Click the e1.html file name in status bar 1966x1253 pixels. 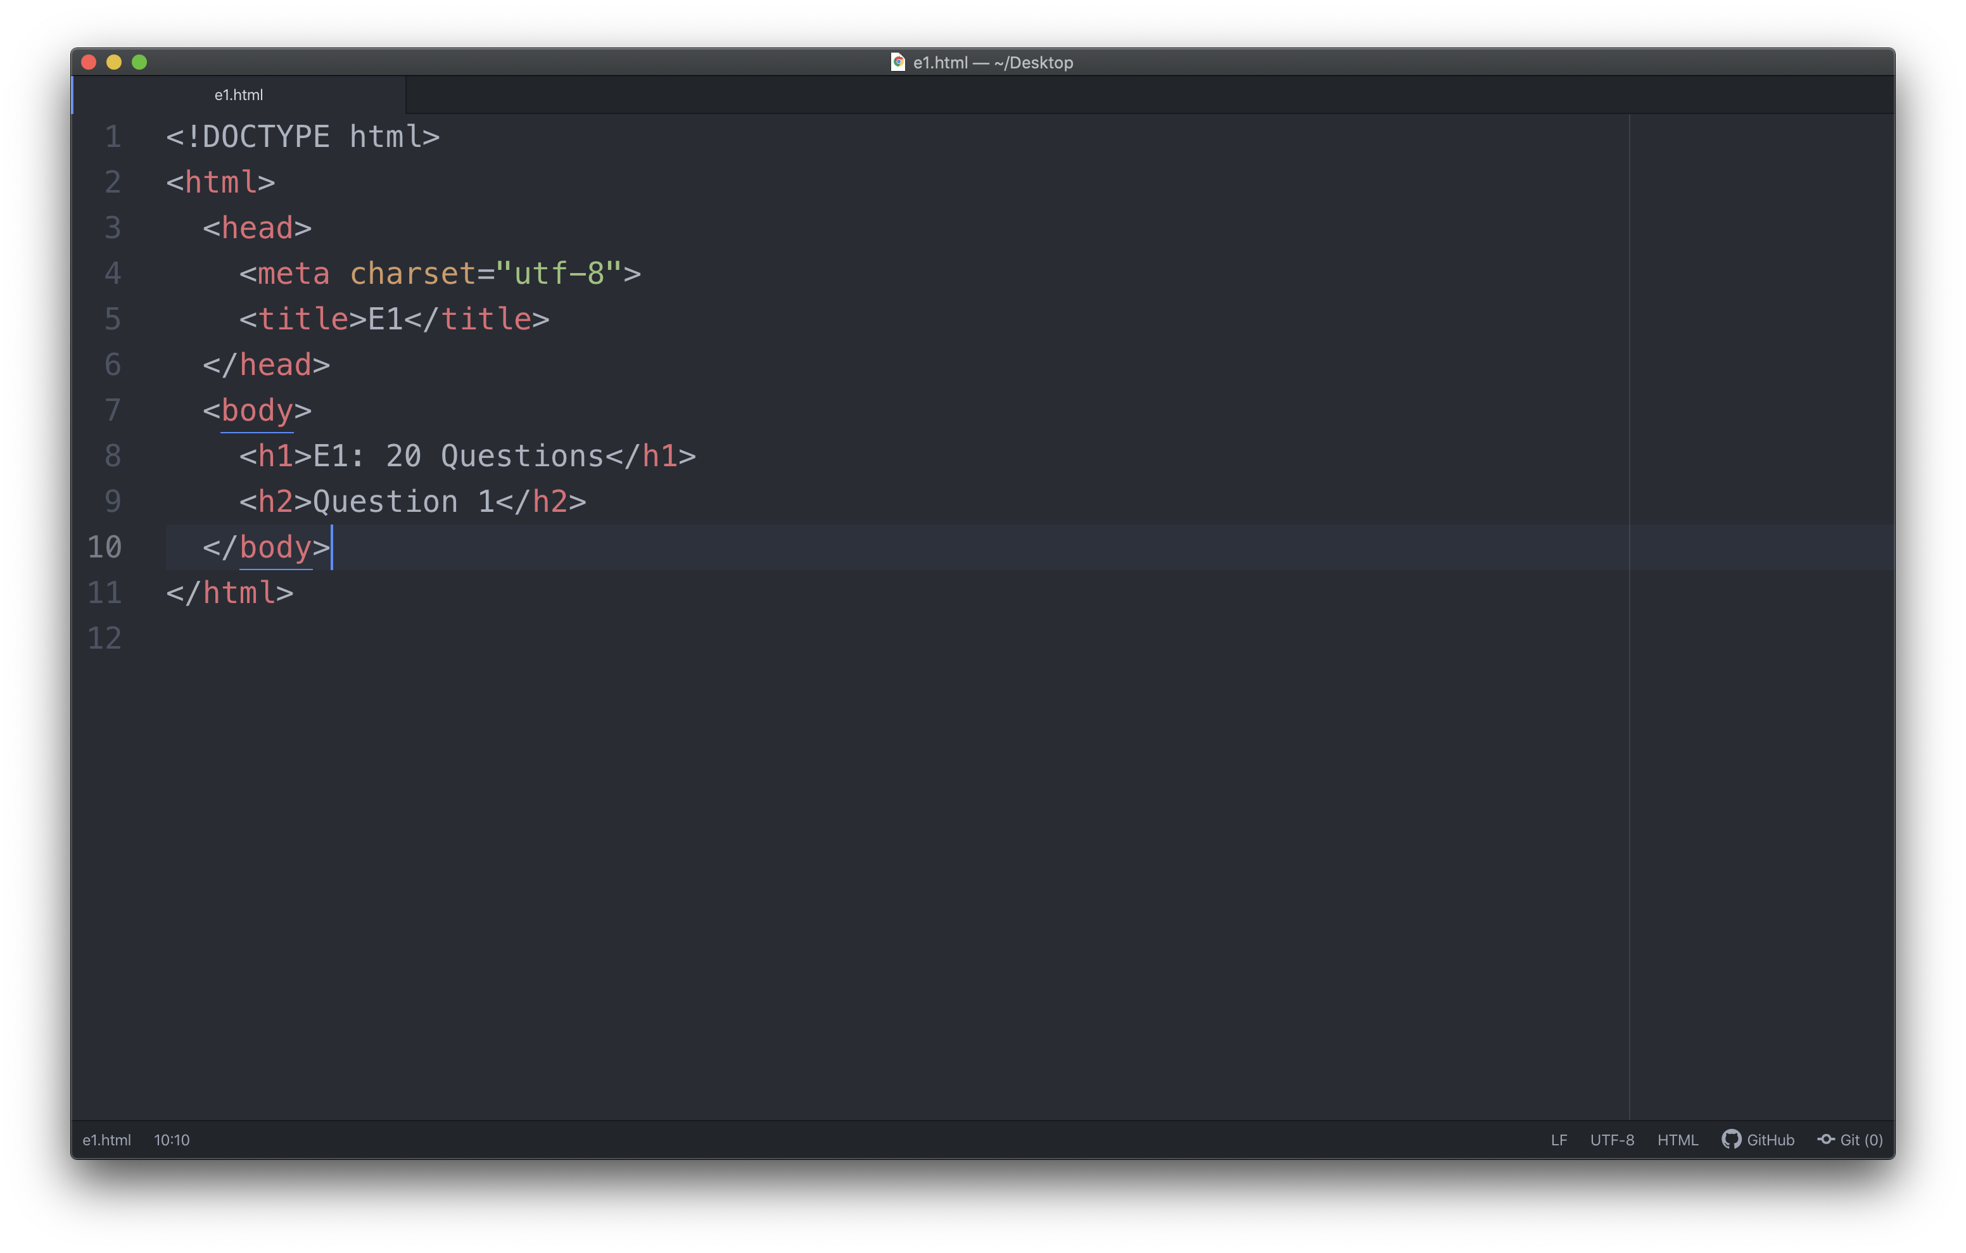click(106, 1140)
